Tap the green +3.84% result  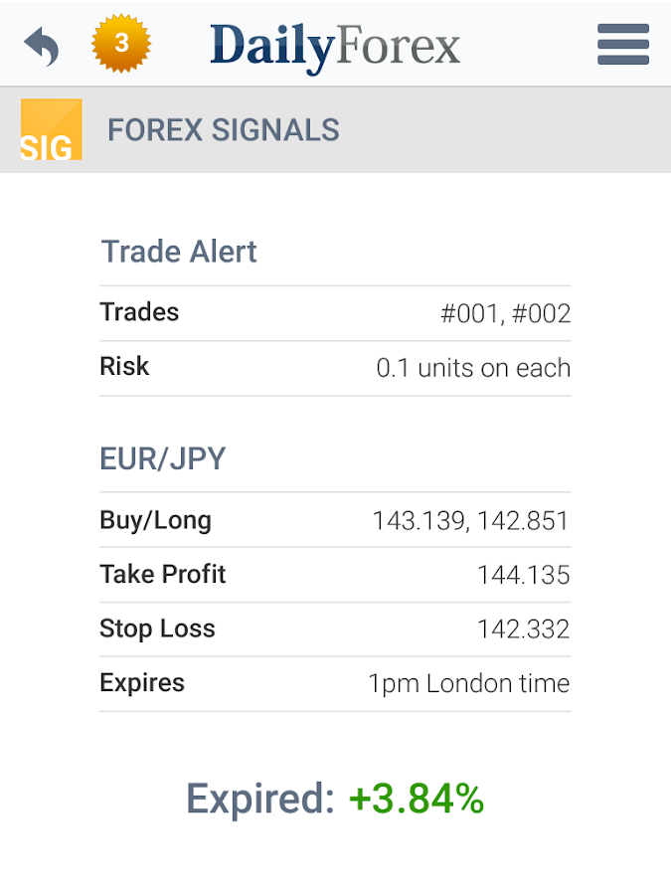[x=416, y=799]
